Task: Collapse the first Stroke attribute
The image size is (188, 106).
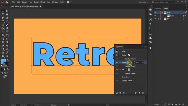Action: (x=120, y=55)
